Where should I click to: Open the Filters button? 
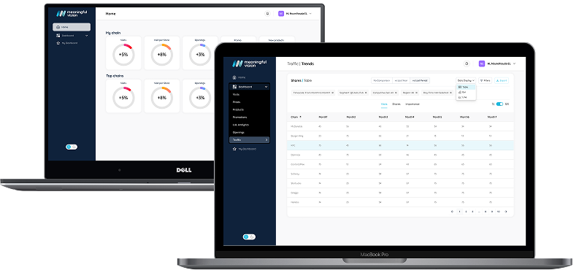coord(486,80)
